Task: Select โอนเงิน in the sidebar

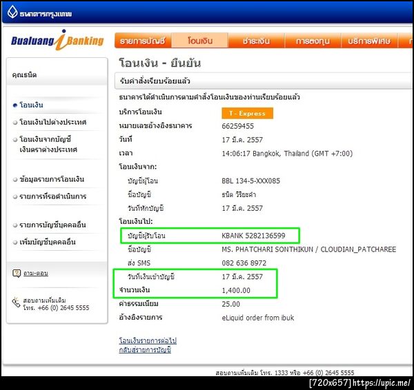Action: click(x=31, y=105)
